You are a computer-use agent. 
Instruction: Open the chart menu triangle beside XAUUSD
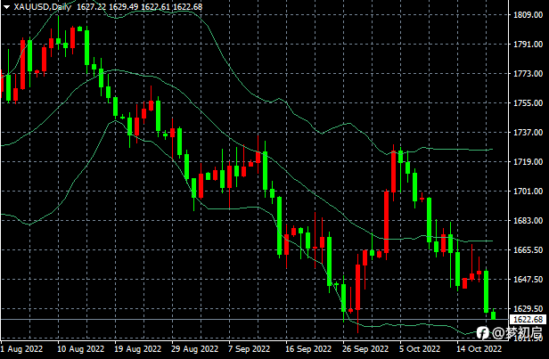point(6,6)
